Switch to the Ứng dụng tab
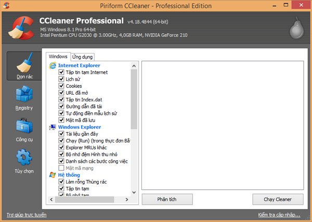Image resolution: width=312 pixels, height=222 pixels. point(82,57)
